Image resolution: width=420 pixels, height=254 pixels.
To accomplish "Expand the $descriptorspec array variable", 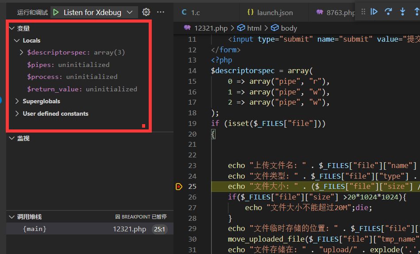I will coord(21,52).
